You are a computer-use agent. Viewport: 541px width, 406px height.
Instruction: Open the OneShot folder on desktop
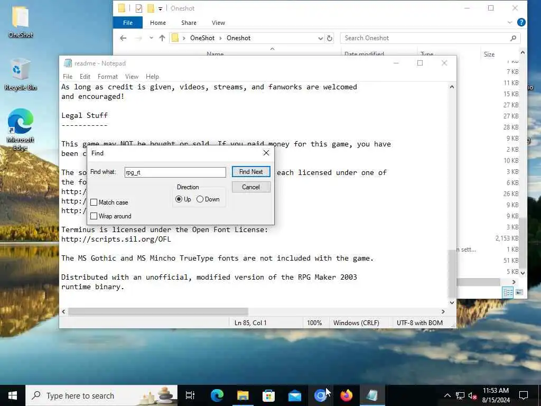click(x=21, y=21)
